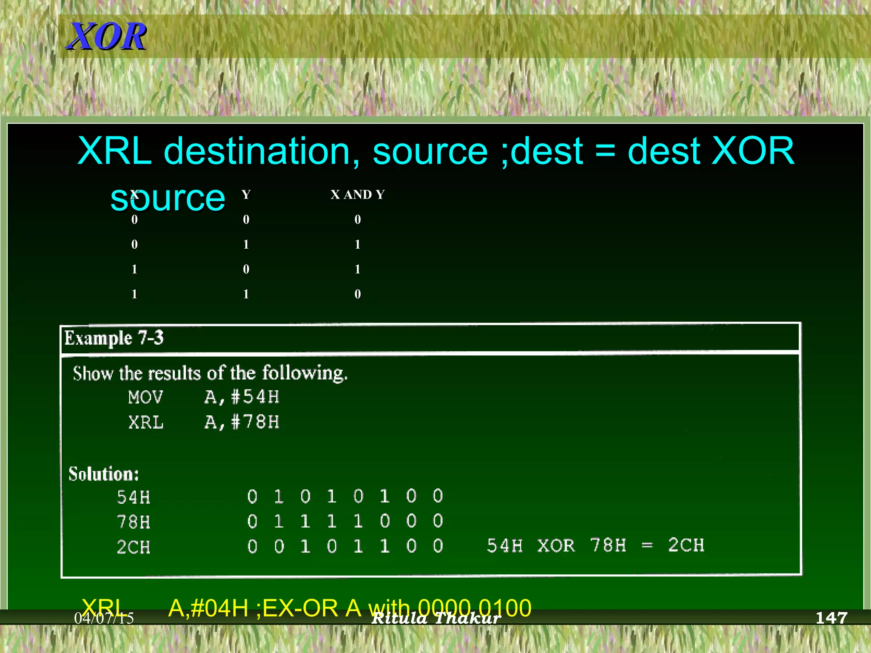
Task: Click the 'Solution:' label
Action: (104, 474)
